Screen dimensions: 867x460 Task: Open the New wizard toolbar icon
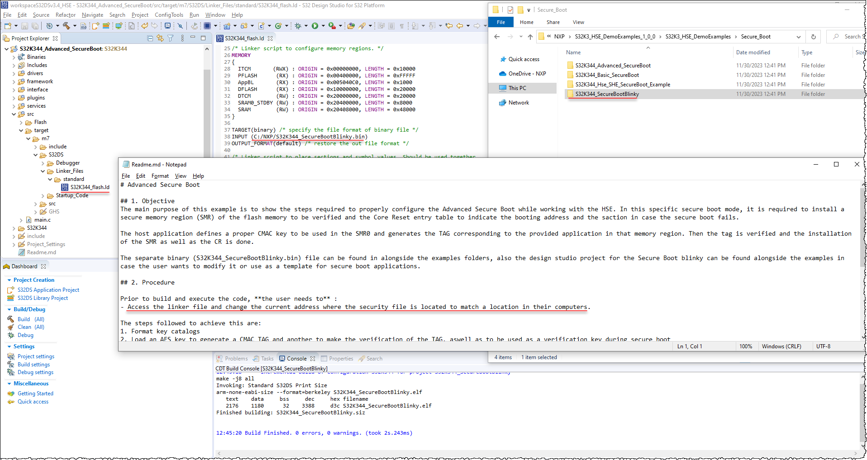(x=7, y=26)
